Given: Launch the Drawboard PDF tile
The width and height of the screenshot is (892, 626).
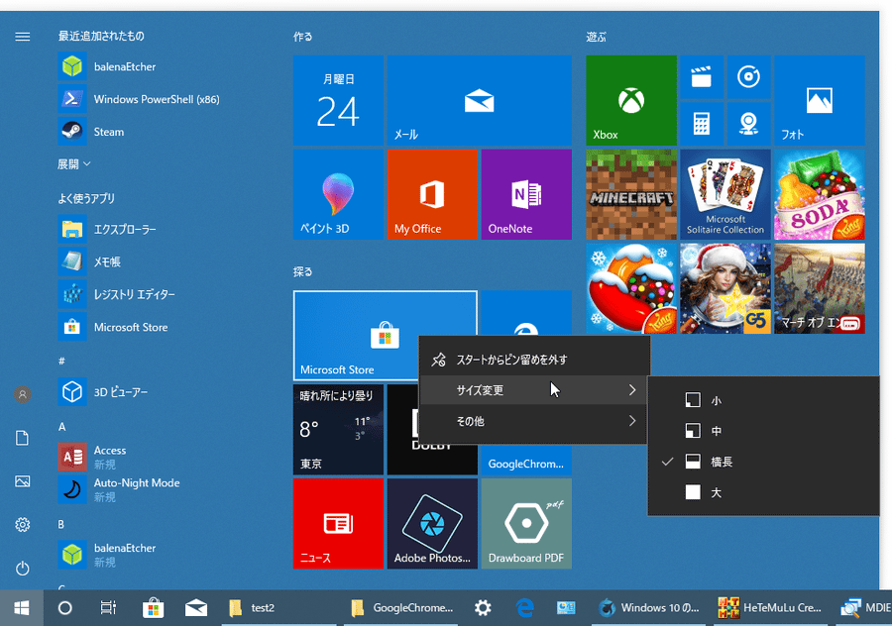Looking at the screenshot, I should point(526,524).
